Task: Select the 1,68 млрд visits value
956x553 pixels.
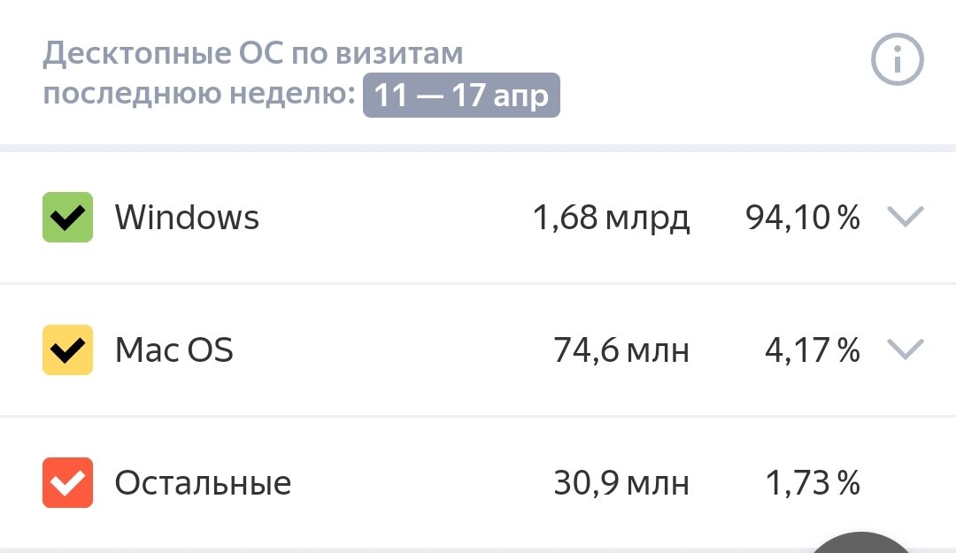Action: tap(611, 218)
